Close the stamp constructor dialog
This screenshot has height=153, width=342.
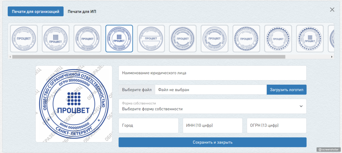tap(332, 10)
